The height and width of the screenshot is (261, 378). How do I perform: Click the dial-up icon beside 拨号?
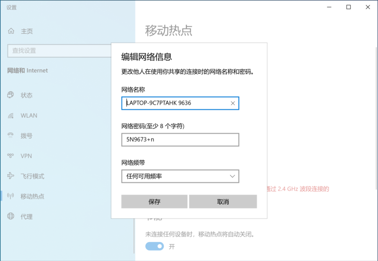(x=10, y=135)
